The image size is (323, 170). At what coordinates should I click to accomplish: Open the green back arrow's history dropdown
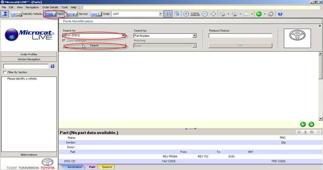[265, 14]
